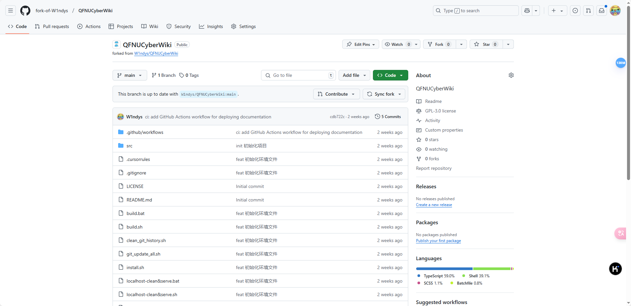Open the GitHub homepage logo
Viewport: 631px width, 306px height.
25,11
